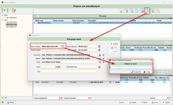This screenshot has width=173, height=105.
Task: Click the add series icon in left panel
Action: 3,11
